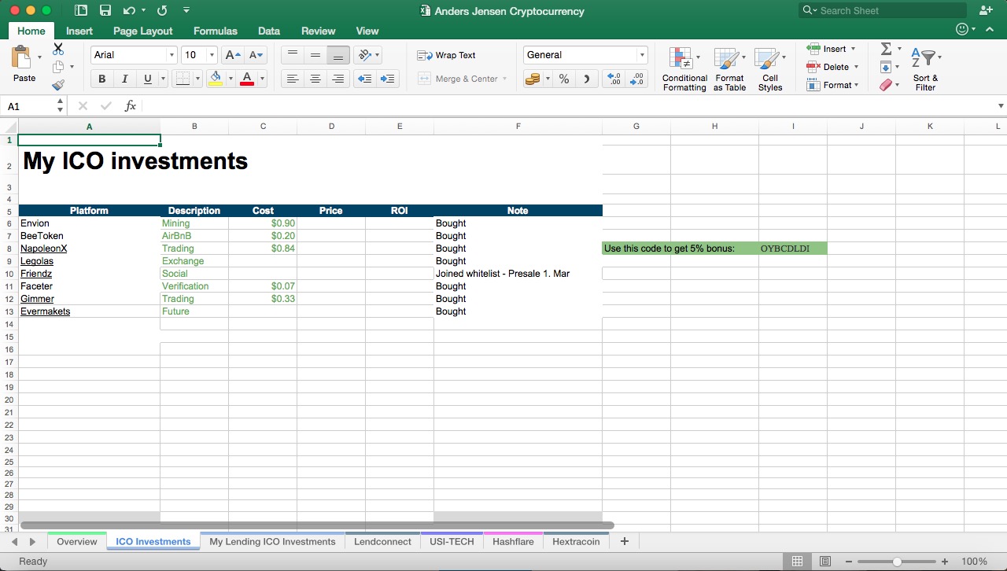Click the Cell Styles icon
This screenshot has height=571, width=1007.
(767, 59)
